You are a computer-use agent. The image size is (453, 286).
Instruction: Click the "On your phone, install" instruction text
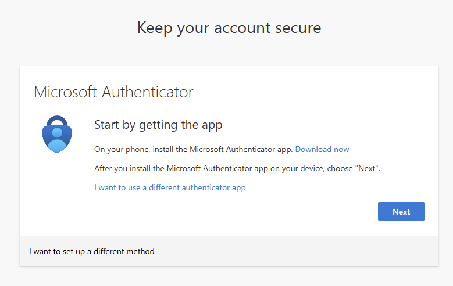tap(194, 149)
